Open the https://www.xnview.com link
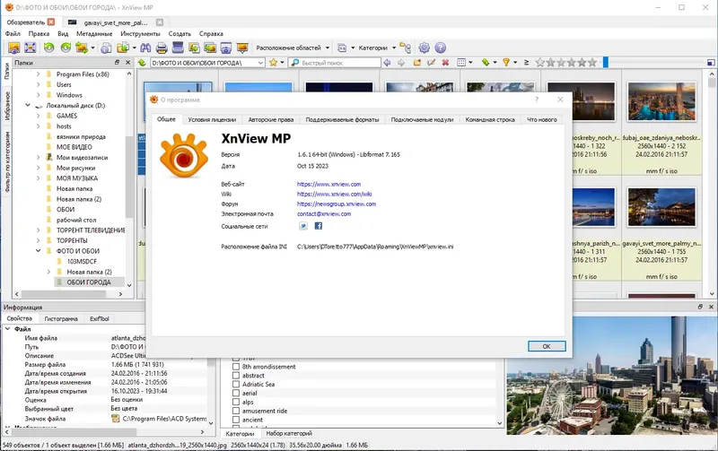The height and width of the screenshot is (451, 718). [328, 185]
